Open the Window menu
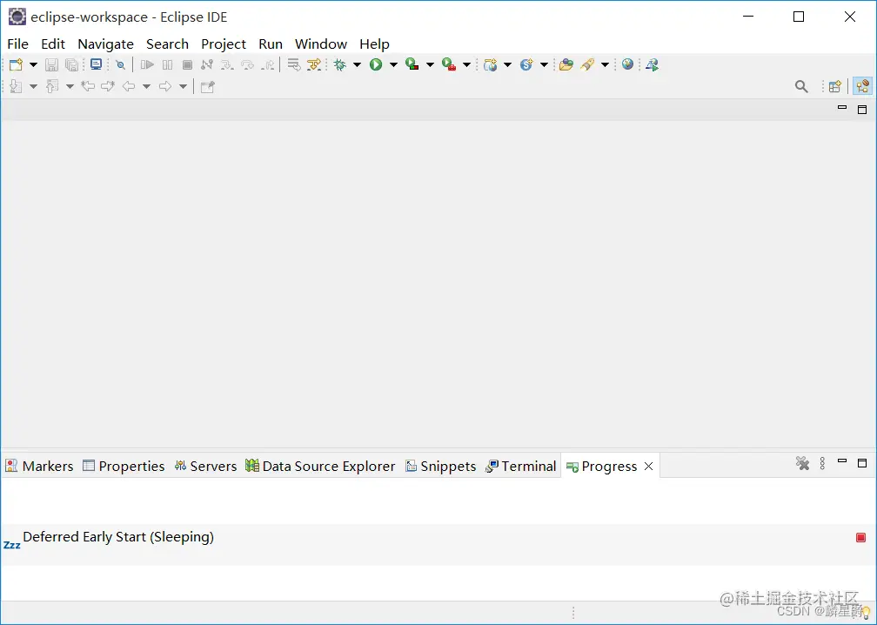The image size is (877, 625). (x=321, y=44)
